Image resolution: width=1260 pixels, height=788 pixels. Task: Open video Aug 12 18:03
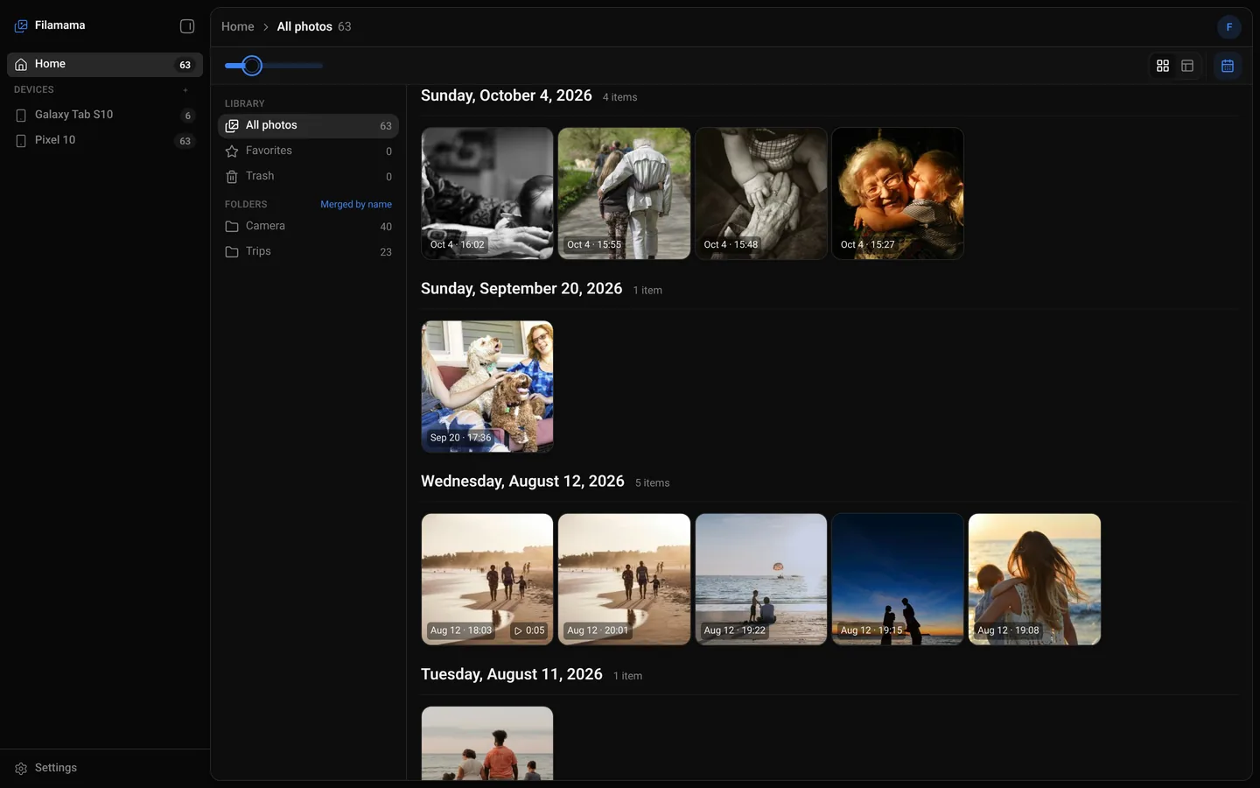(x=487, y=579)
